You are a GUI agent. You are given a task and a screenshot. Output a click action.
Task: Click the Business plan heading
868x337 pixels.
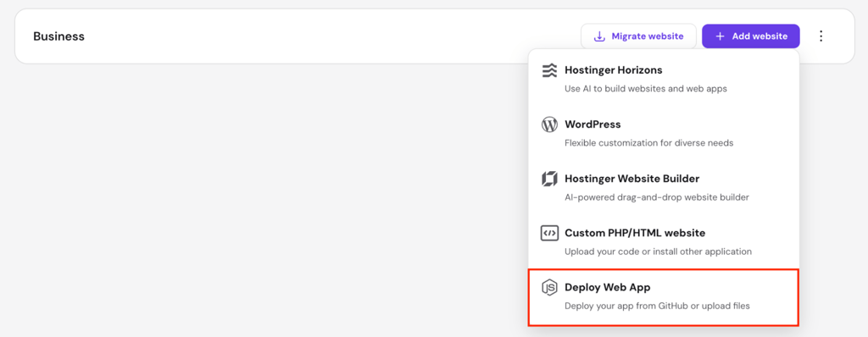click(x=58, y=36)
